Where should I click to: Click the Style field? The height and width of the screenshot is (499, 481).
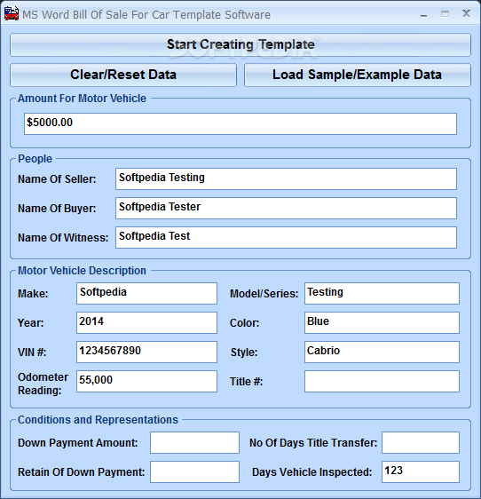[x=382, y=352]
